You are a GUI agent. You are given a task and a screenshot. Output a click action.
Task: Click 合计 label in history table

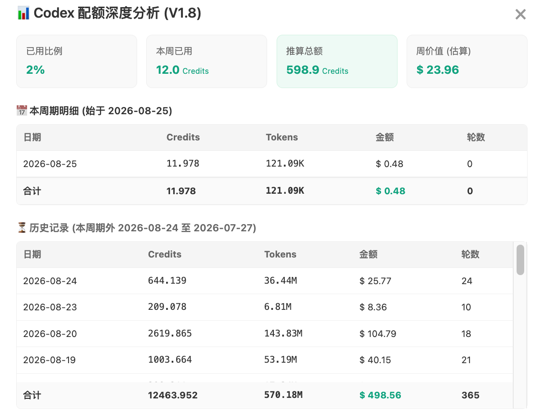point(32,395)
